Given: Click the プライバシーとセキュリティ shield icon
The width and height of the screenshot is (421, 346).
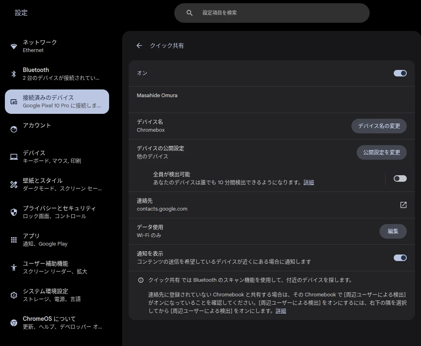Looking at the screenshot, I should pos(13,212).
